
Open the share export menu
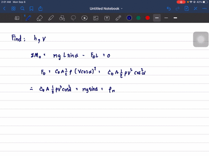click(x=40, y=9)
